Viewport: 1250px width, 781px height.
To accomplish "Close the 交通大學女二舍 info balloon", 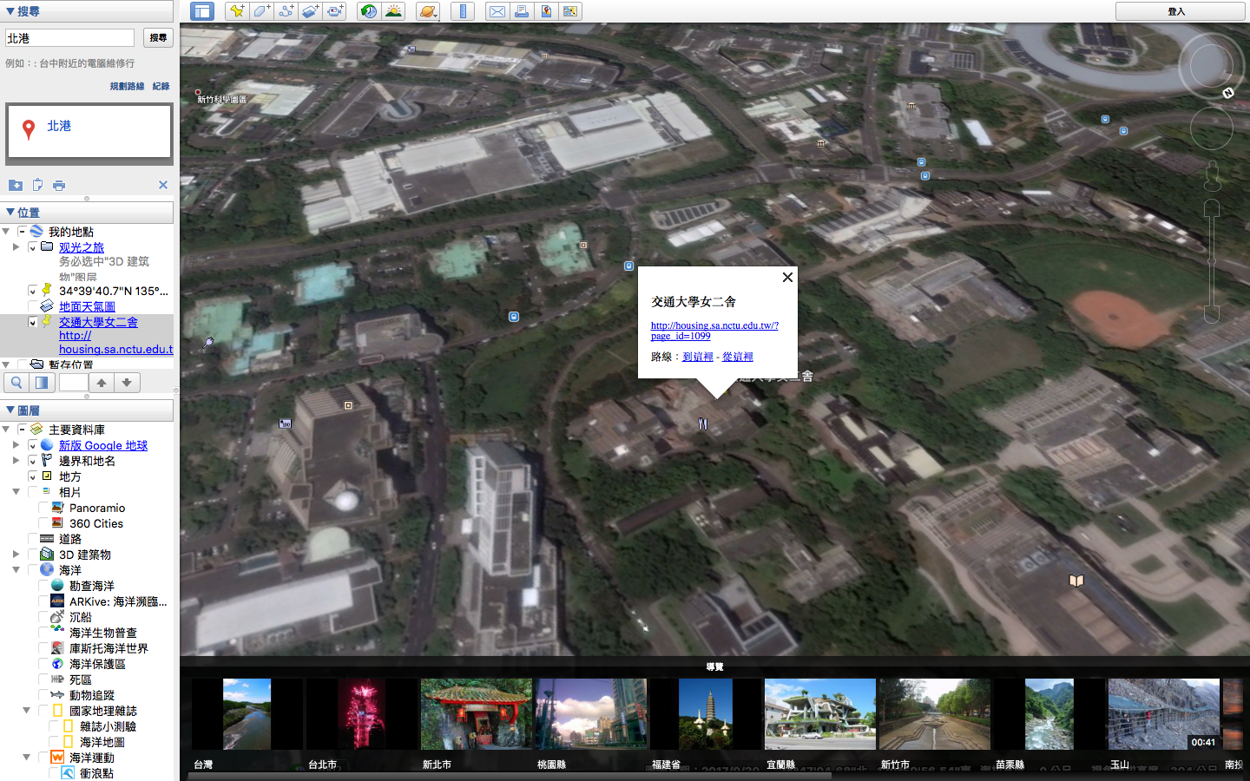I will [787, 278].
